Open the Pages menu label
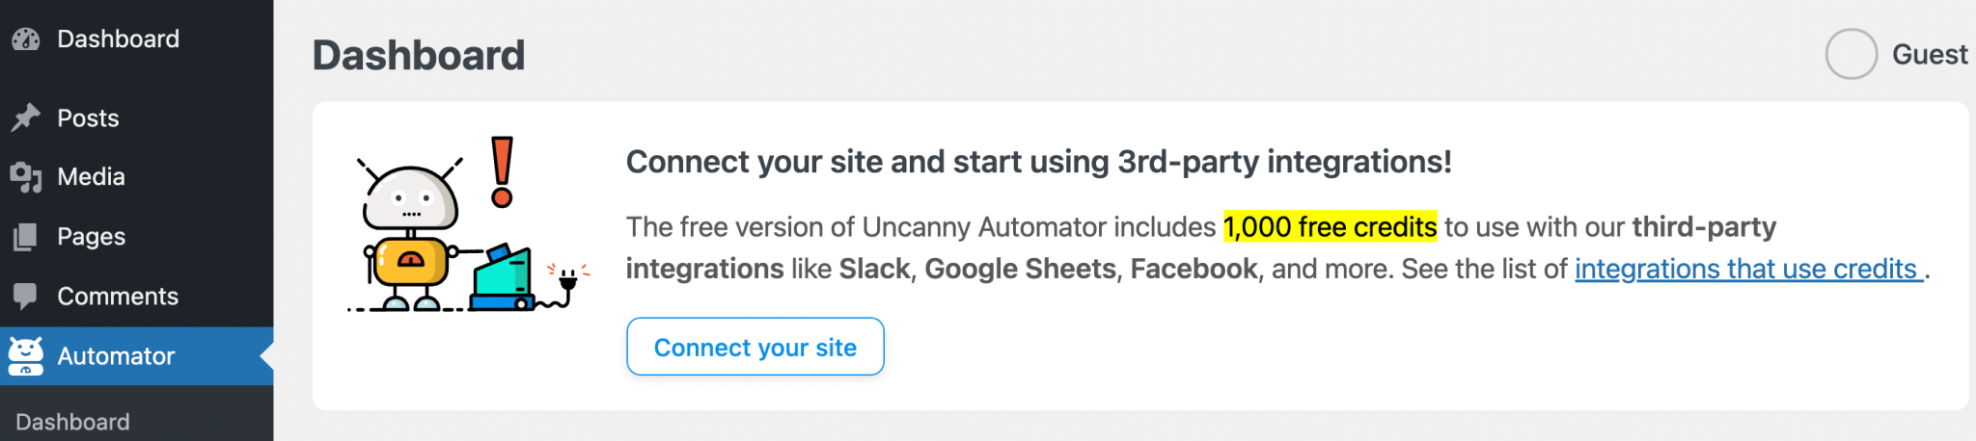 point(91,237)
